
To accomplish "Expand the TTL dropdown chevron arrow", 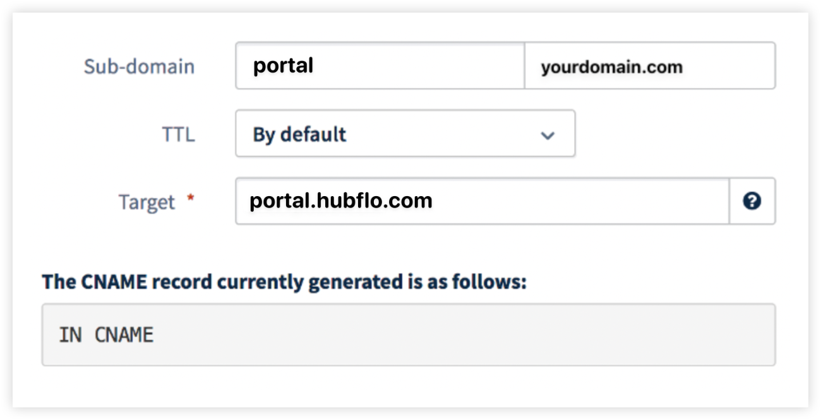I will tap(548, 135).
